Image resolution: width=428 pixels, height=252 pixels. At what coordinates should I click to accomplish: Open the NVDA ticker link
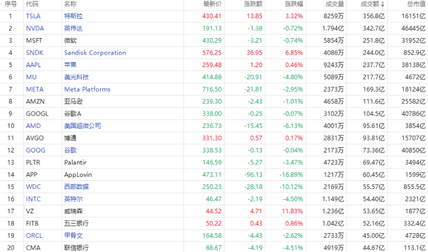tap(35, 28)
